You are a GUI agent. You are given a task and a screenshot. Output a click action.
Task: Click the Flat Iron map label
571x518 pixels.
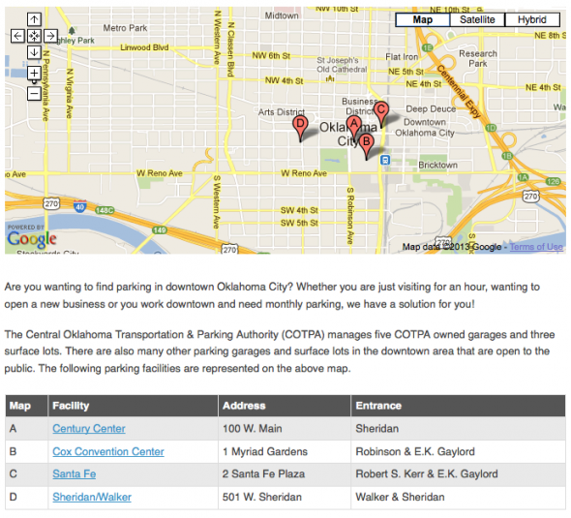(x=402, y=57)
